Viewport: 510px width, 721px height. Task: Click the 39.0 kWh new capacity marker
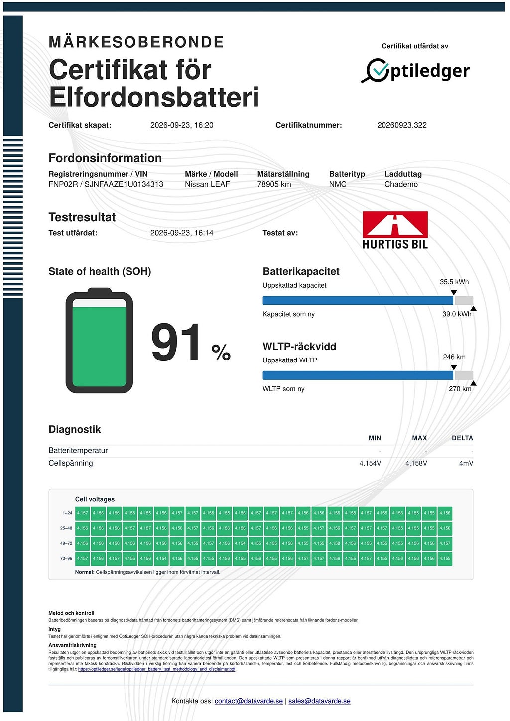pyautogui.click(x=473, y=309)
